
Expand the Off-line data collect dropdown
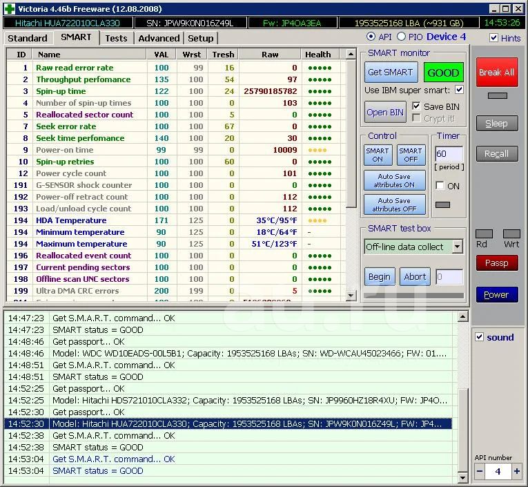[457, 247]
